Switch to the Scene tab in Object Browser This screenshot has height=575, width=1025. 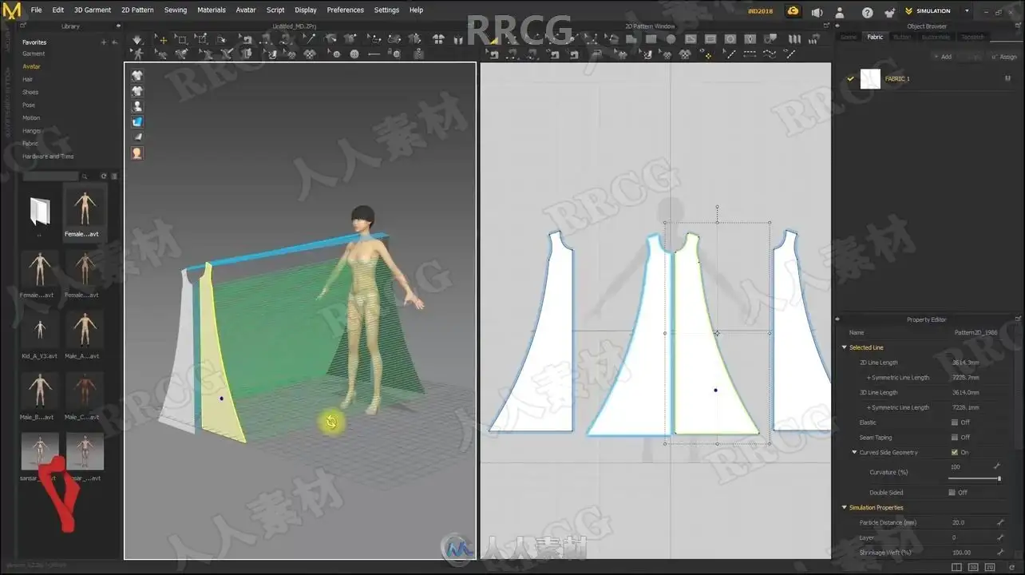(849, 38)
